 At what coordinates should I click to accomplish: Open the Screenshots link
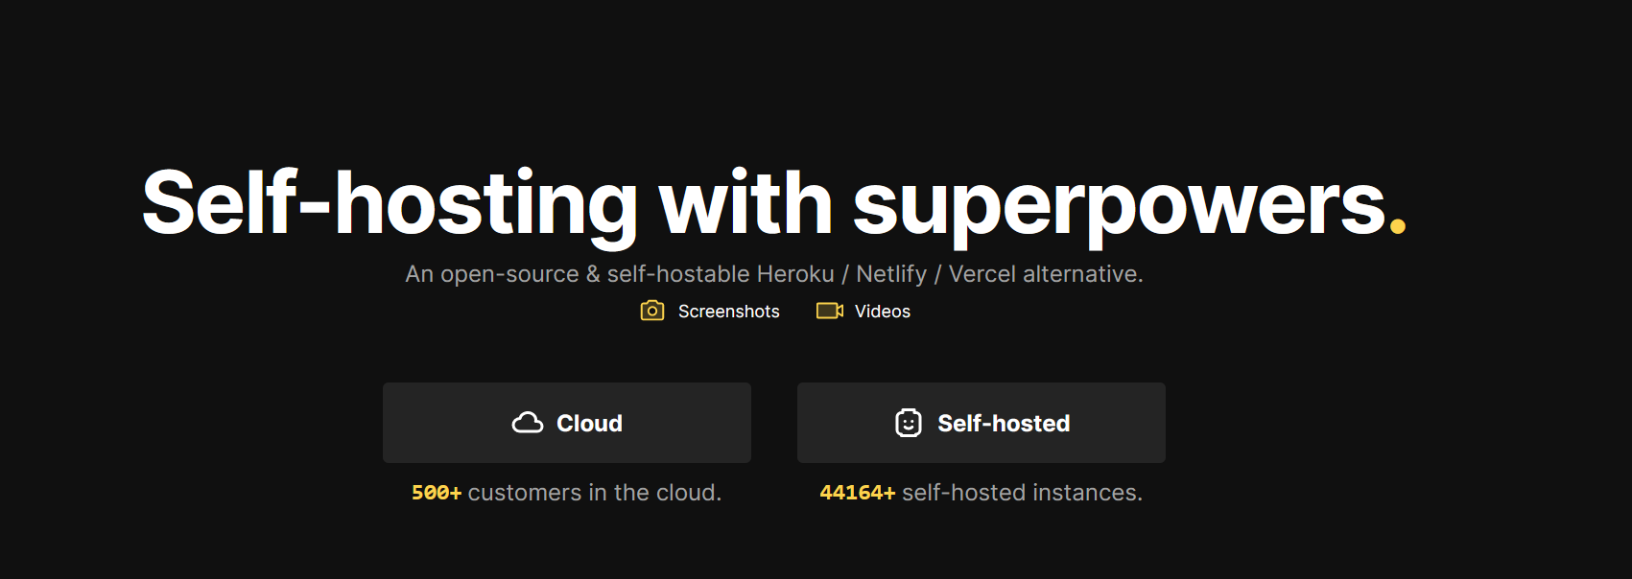click(x=728, y=311)
